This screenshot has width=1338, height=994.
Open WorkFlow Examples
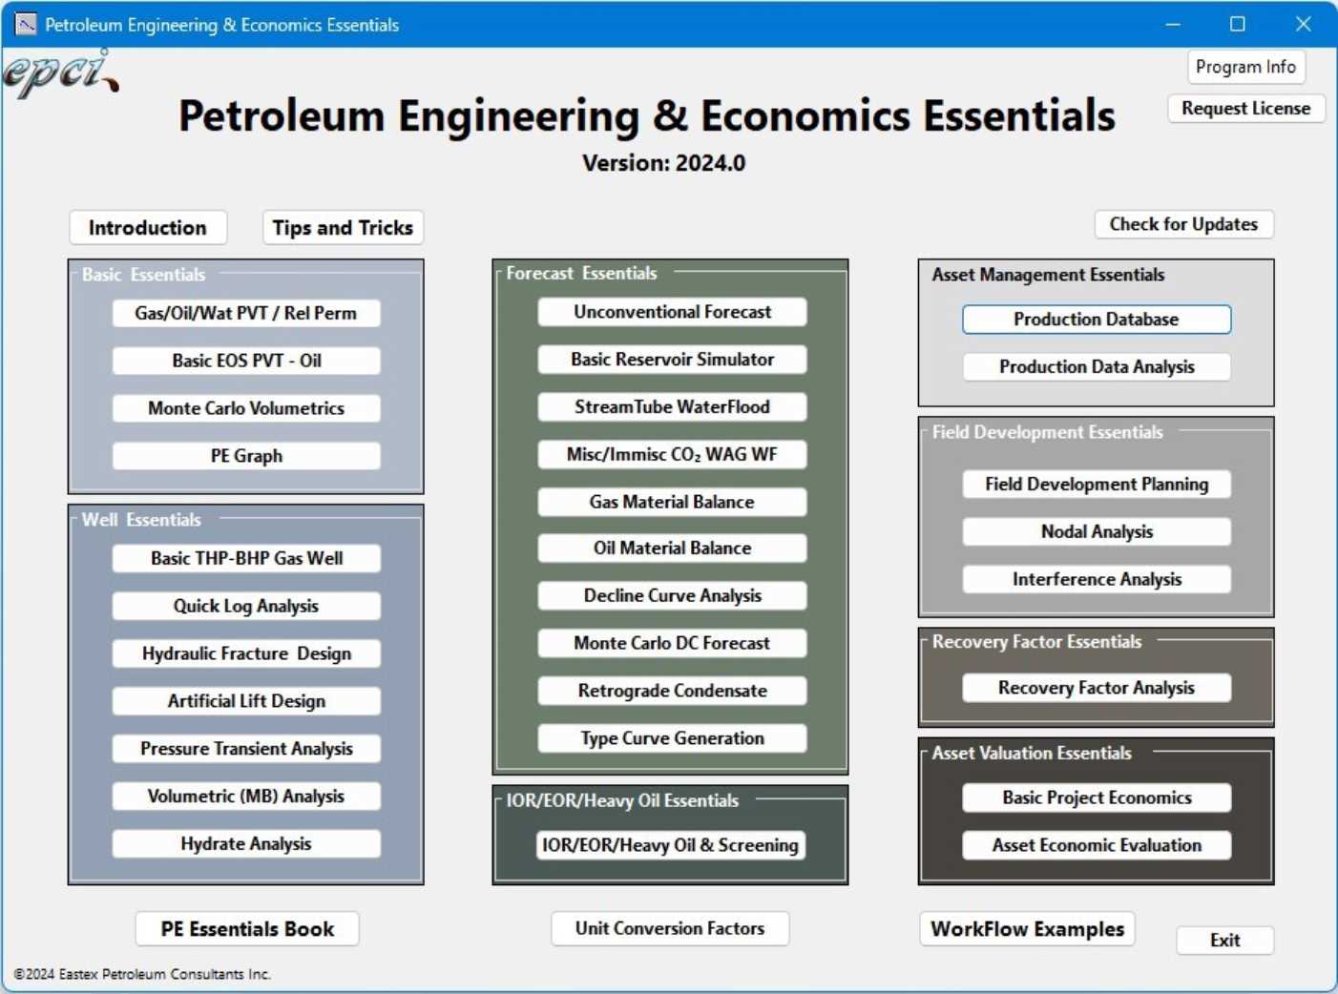(1027, 929)
